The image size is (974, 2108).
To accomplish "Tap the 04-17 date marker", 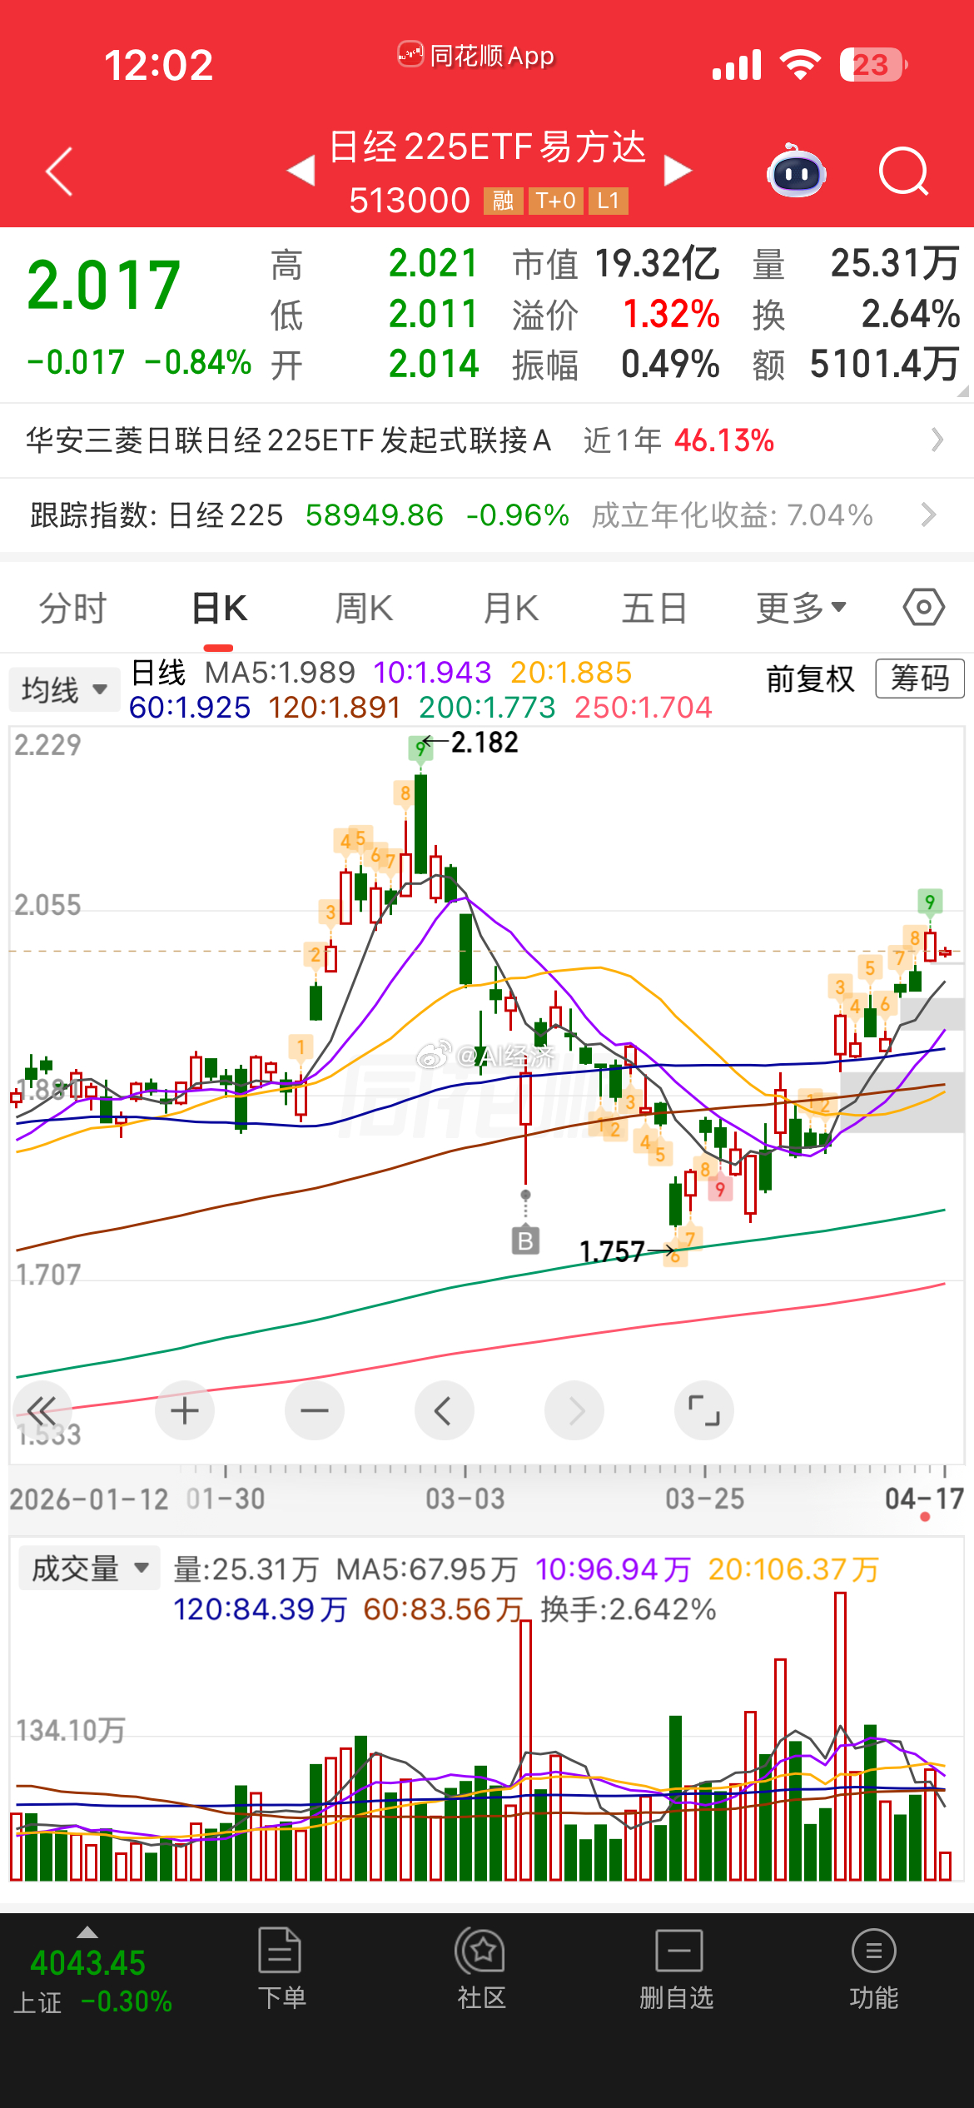I will [x=924, y=1499].
